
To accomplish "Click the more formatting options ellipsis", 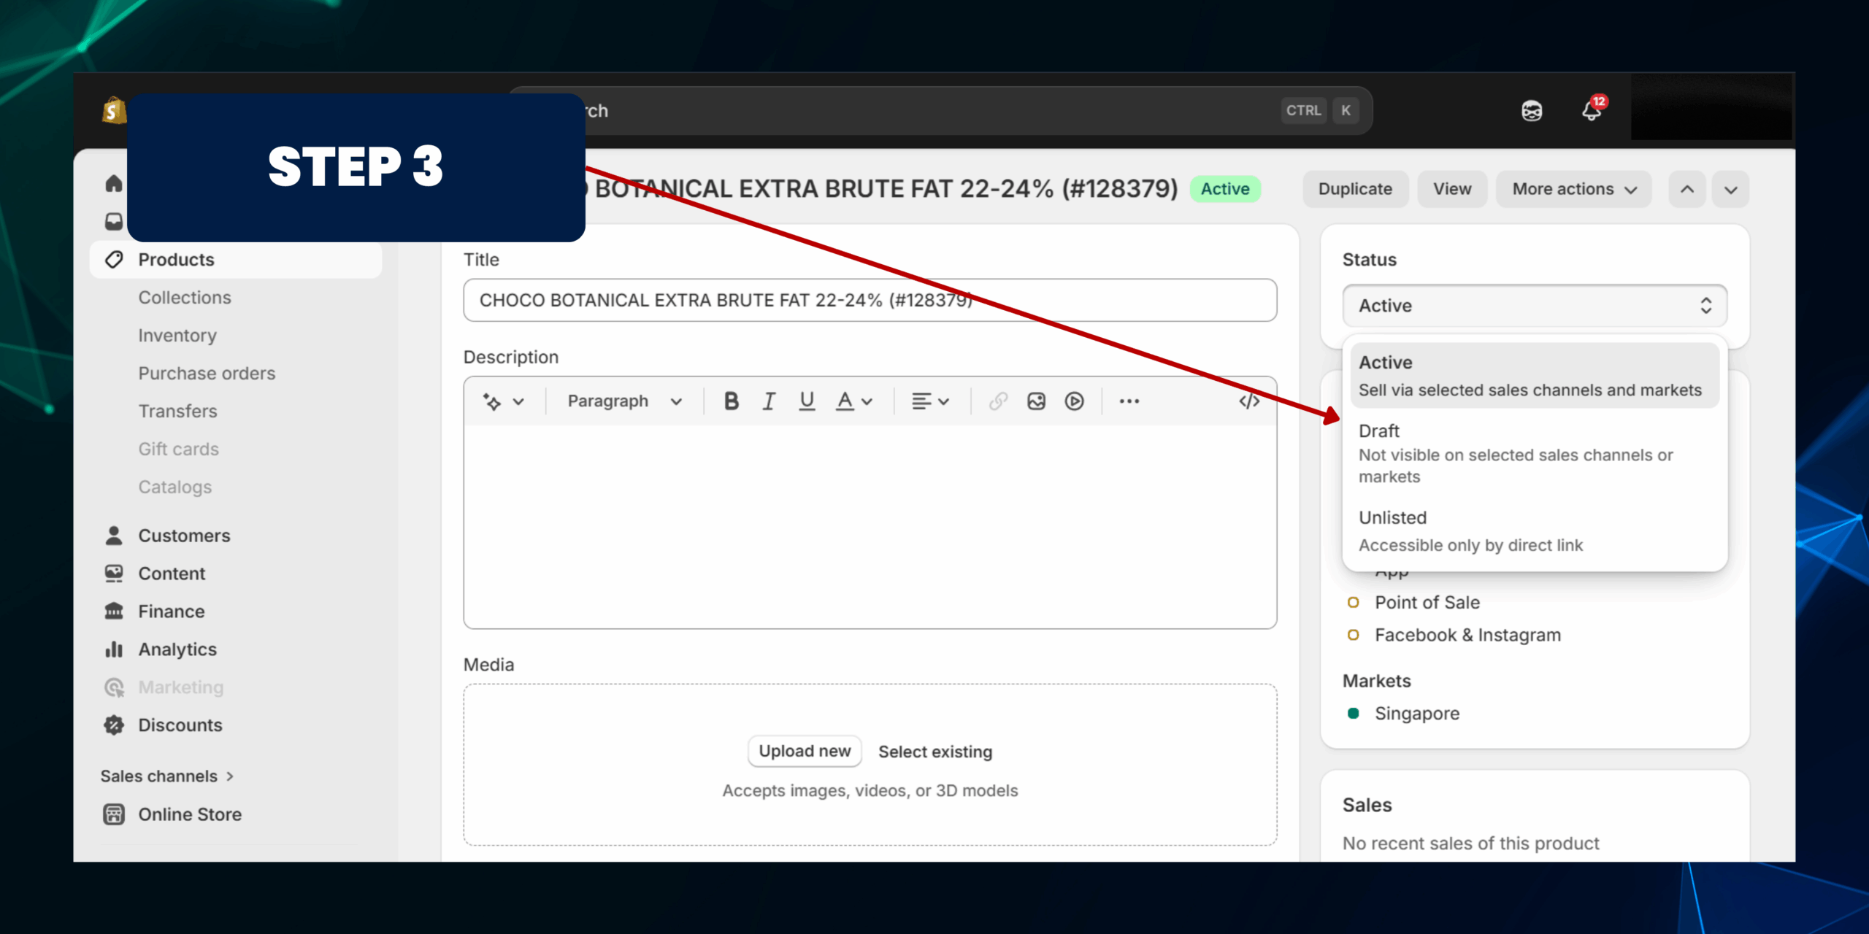I will point(1129,401).
